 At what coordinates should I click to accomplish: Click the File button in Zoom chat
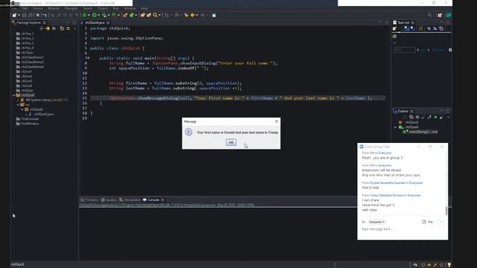[x=427, y=222]
